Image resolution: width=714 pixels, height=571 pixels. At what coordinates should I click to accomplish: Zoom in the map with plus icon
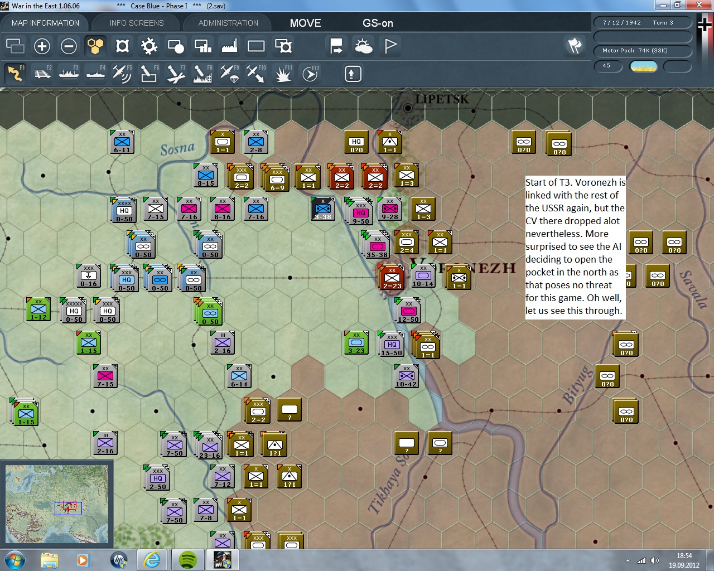42,46
